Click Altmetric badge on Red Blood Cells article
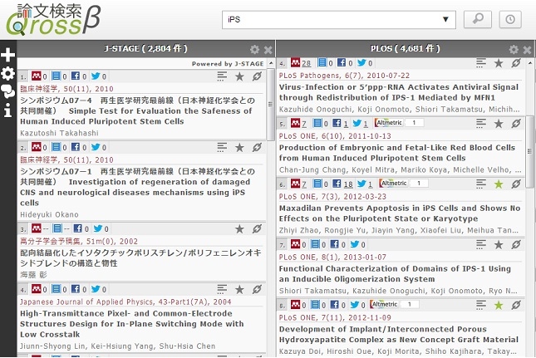 coord(399,123)
